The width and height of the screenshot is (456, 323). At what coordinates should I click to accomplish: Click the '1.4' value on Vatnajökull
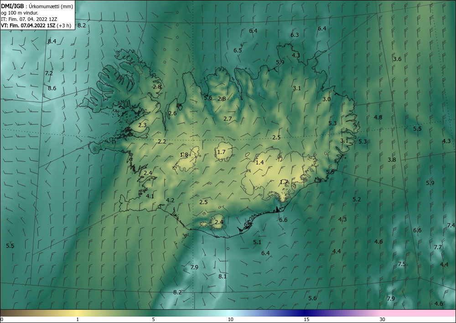pyautogui.click(x=260, y=162)
